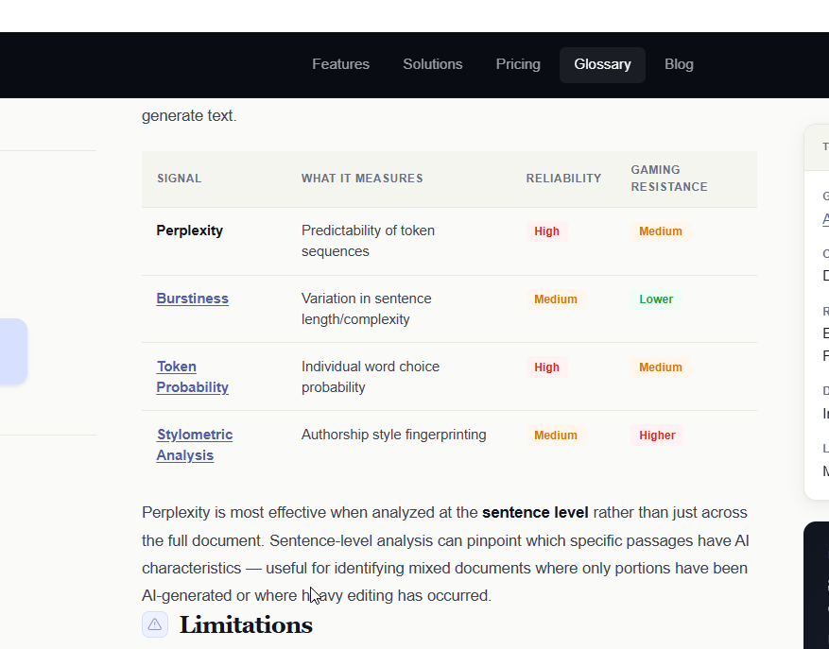Open the Burstiness glossary link
This screenshot has height=649, width=829.
(x=192, y=299)
